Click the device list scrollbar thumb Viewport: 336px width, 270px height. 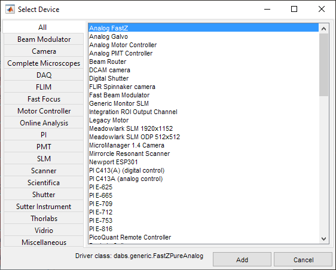[323, 65]
